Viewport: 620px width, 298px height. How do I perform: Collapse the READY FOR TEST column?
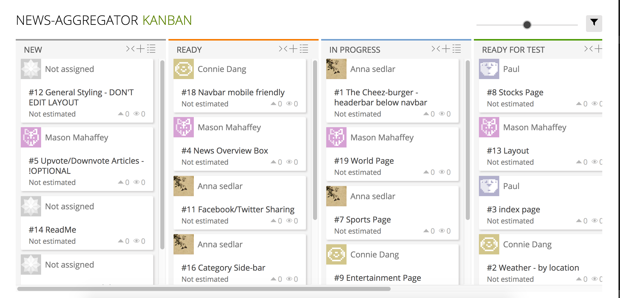coord(589,49)
